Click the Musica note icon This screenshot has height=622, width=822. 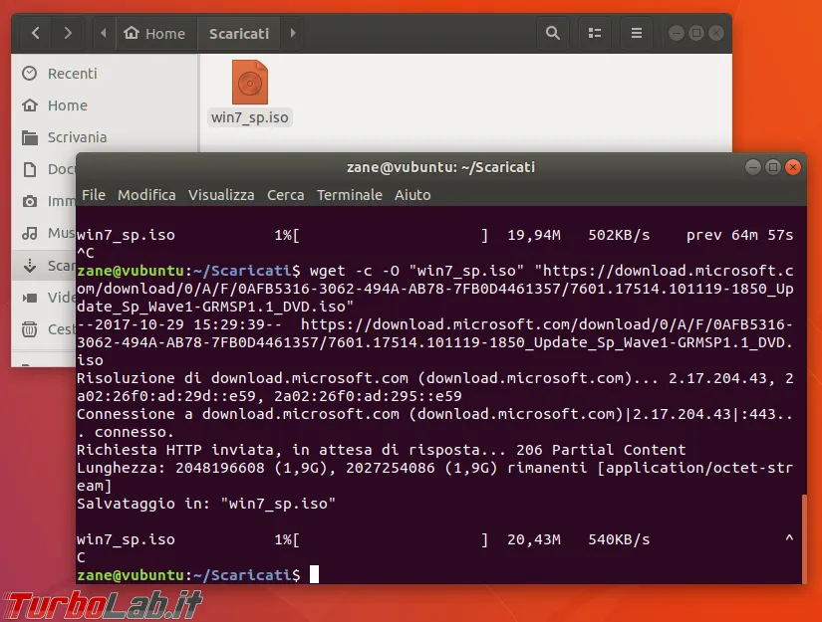point(30,233)
